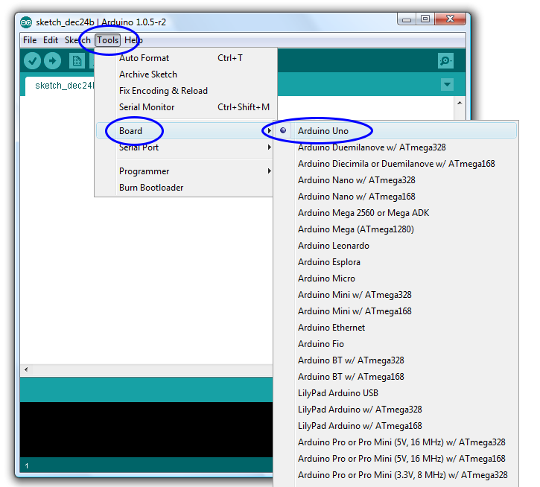540x487 pixels.
Task: Open the tab dropdown arrow button
Action: tap(447, 84)
